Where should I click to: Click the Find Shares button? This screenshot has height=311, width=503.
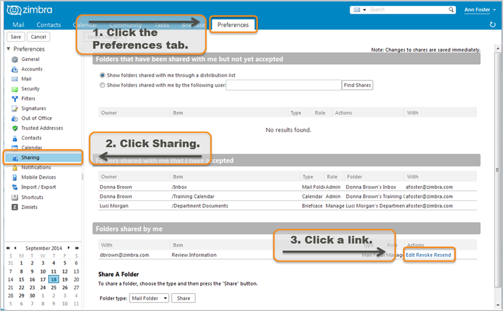[x=357, y=85]
